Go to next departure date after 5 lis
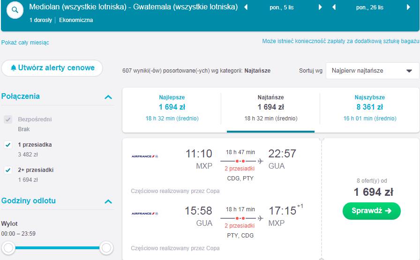Image resolution: width=420 pixels, height=260 pixels. [x=320, y=7]
